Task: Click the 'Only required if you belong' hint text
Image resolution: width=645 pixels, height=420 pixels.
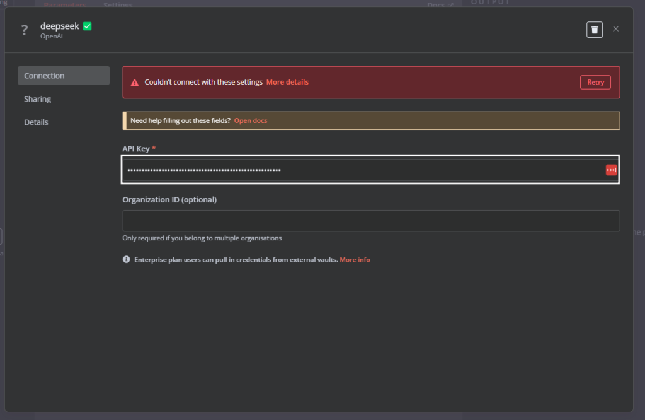Action: pos(202,238)
